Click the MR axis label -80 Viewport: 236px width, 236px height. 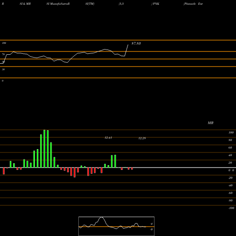[x=230, y=201]
